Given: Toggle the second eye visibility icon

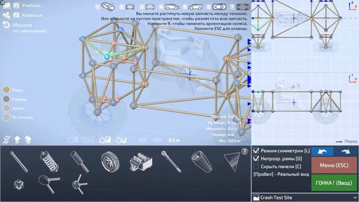Looking at the screenshot, I should click(x=157, y=140).
